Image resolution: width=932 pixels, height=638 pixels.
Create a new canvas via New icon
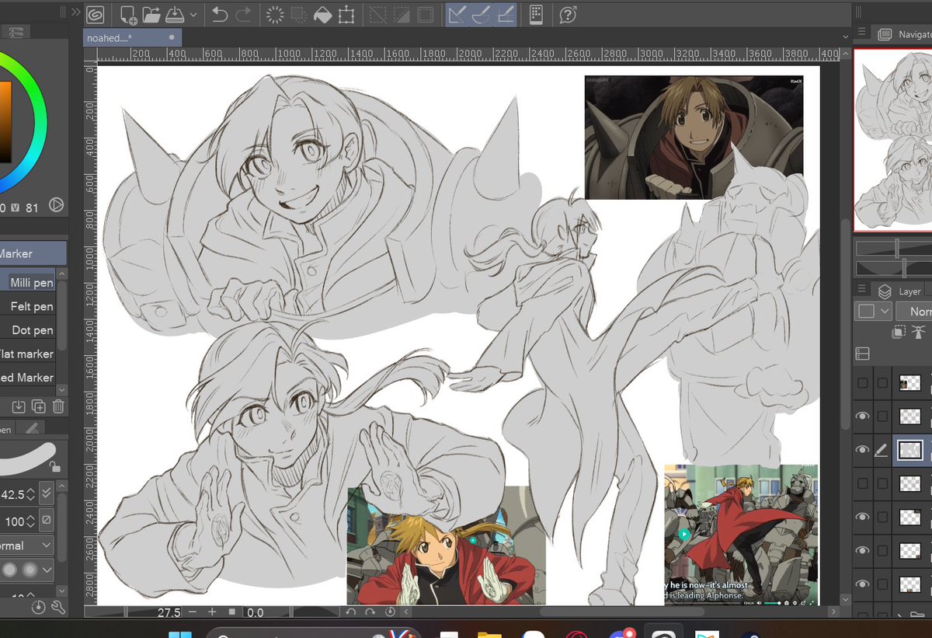pos(128,15)
